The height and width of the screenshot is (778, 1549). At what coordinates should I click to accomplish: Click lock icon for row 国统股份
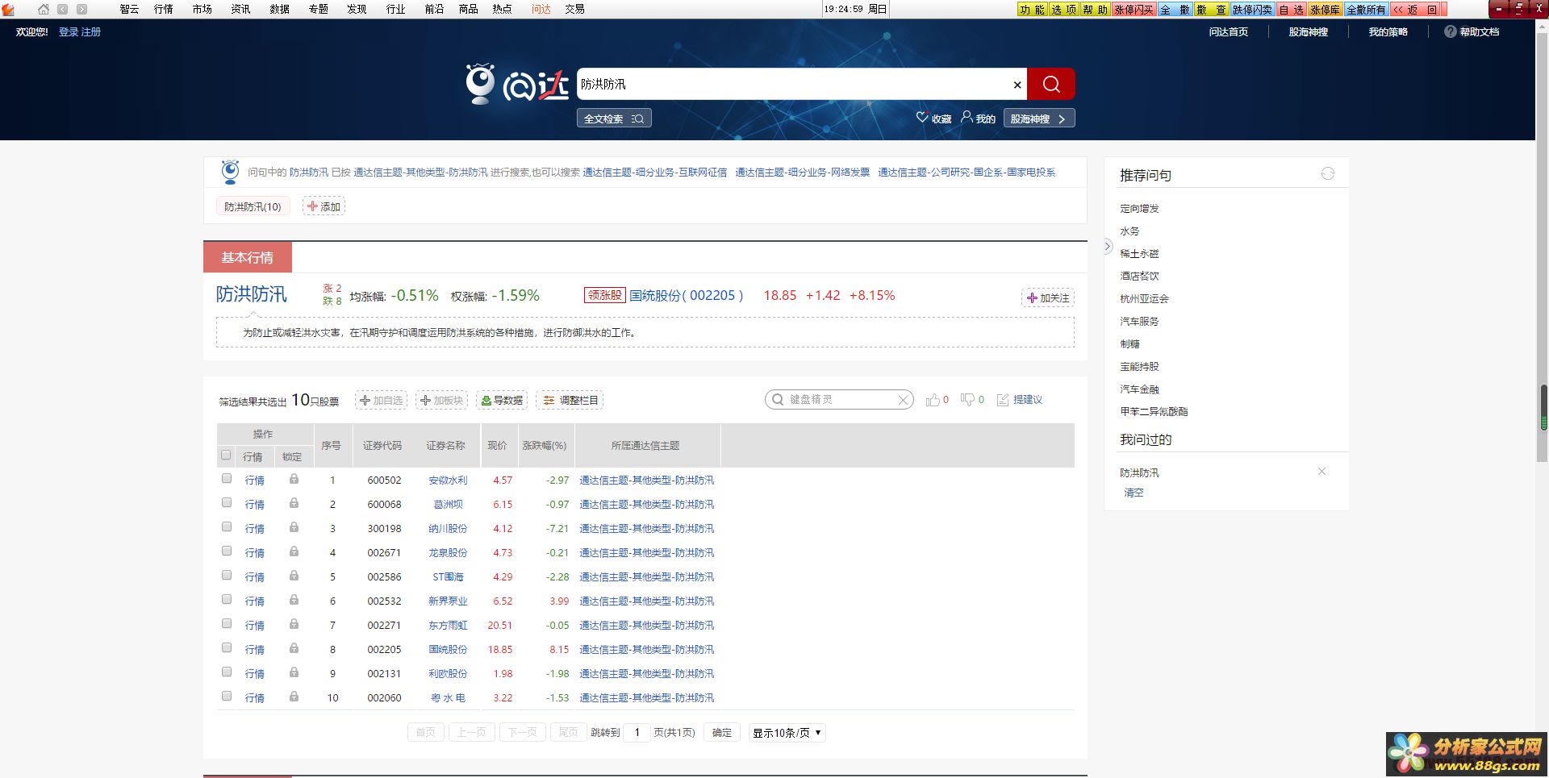[294, 648]
